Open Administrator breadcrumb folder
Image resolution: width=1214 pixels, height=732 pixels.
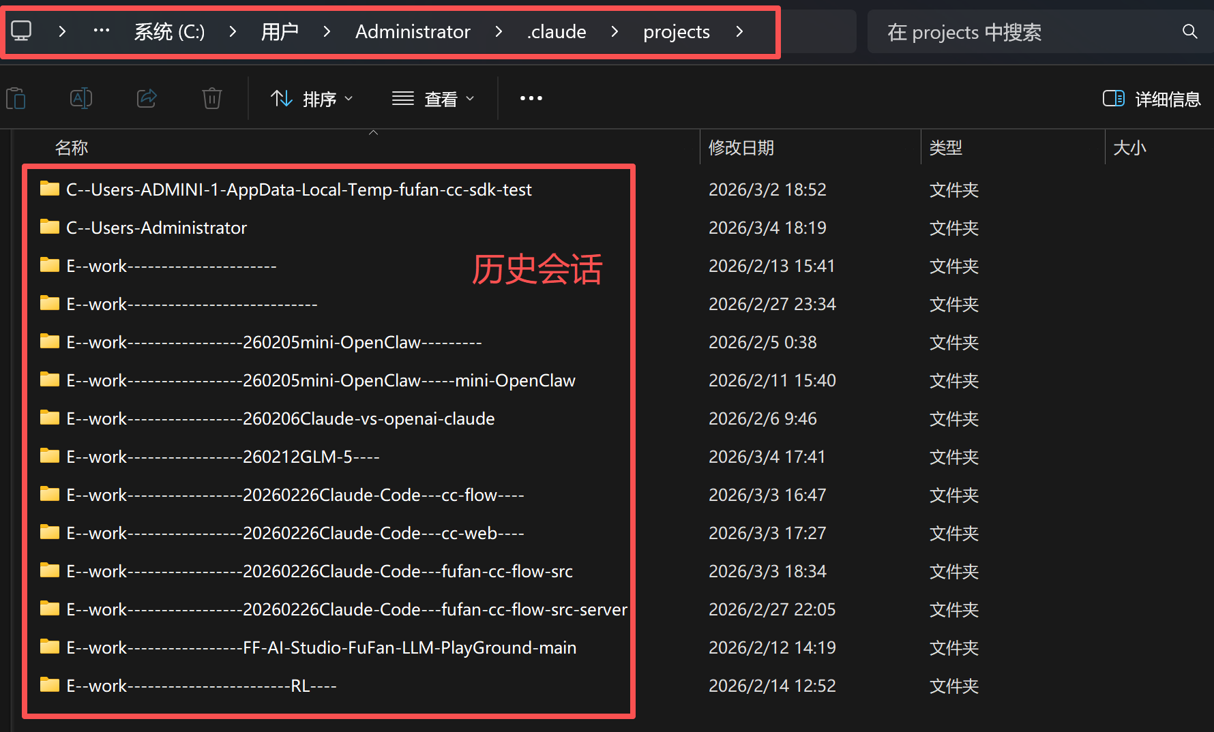pyautogui.click(x=413, y=31)
